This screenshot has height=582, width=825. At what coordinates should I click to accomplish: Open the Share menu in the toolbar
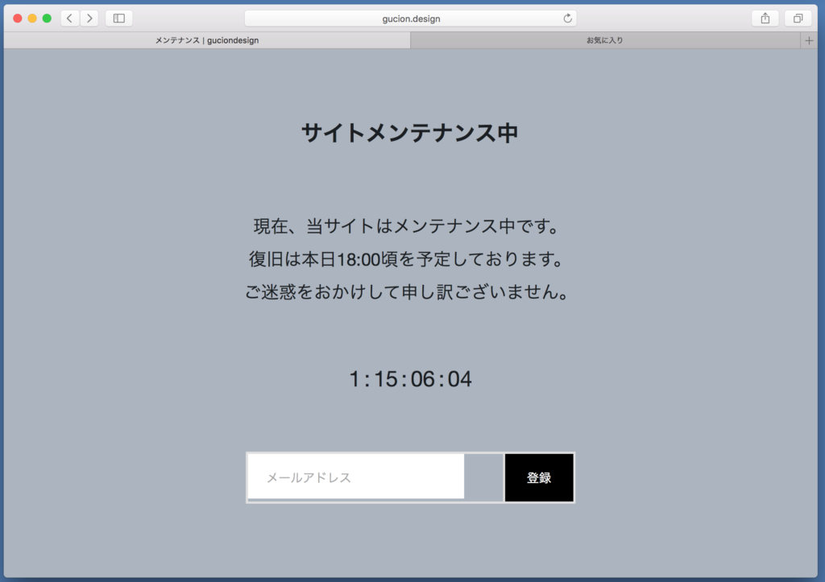coord(765,19)
